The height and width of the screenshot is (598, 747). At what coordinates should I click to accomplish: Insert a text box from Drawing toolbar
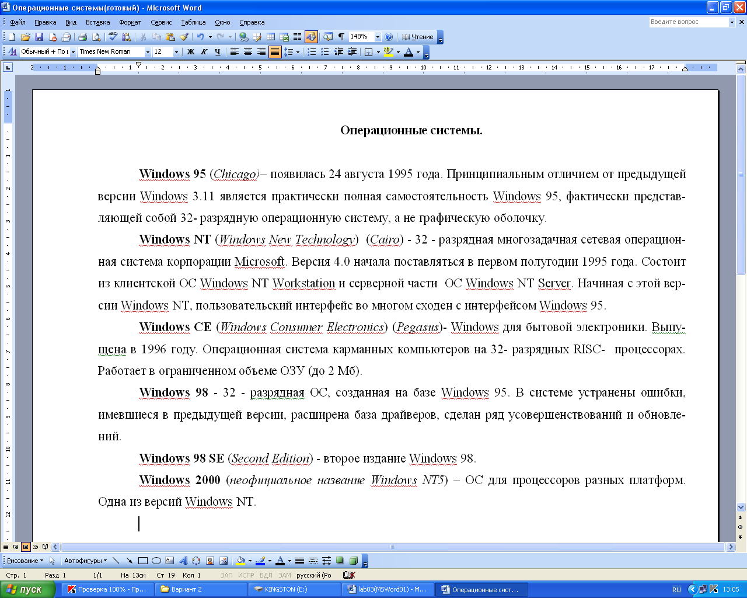(x=170, y=561)
